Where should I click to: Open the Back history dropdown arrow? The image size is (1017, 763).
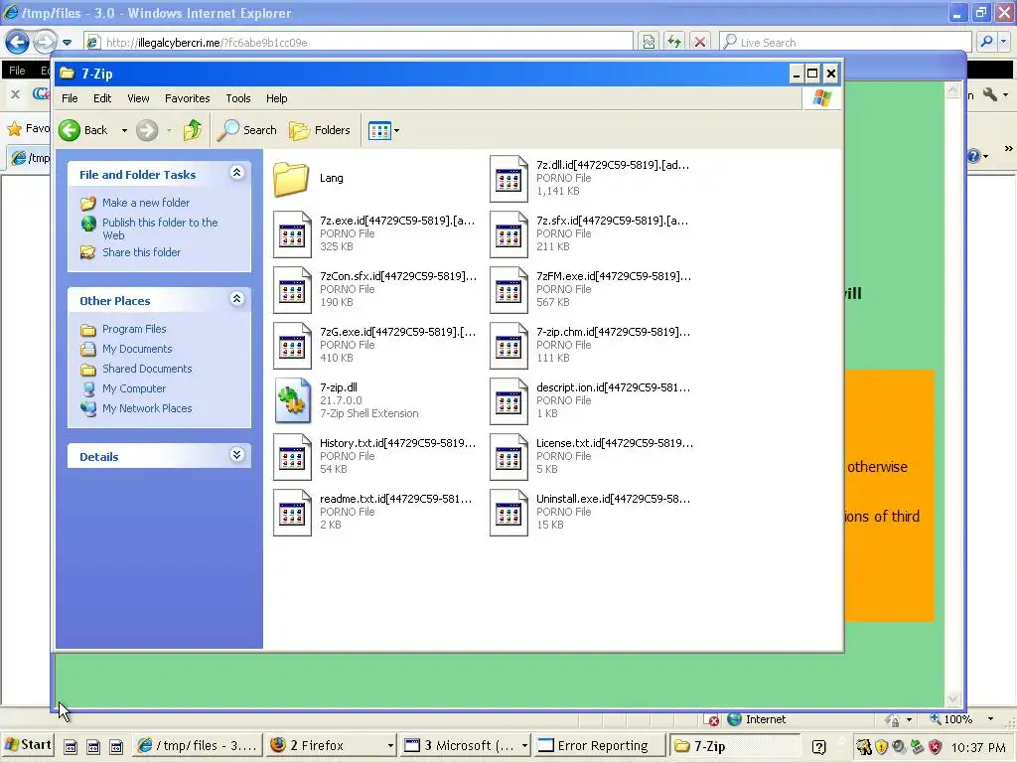click(x=124, y=130)
